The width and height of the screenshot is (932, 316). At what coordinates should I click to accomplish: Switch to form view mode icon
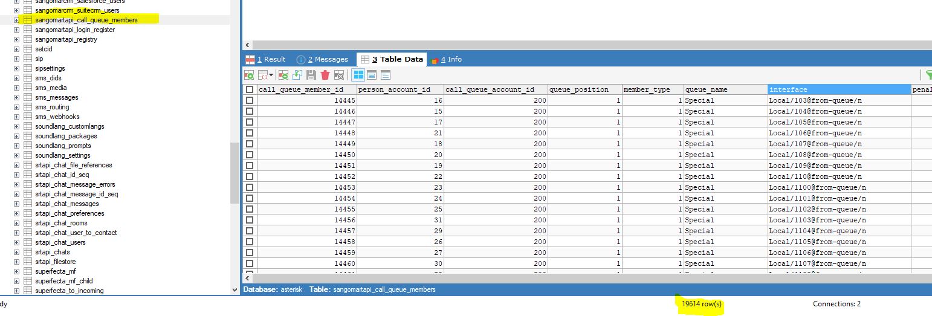click(x=372, y=75)
